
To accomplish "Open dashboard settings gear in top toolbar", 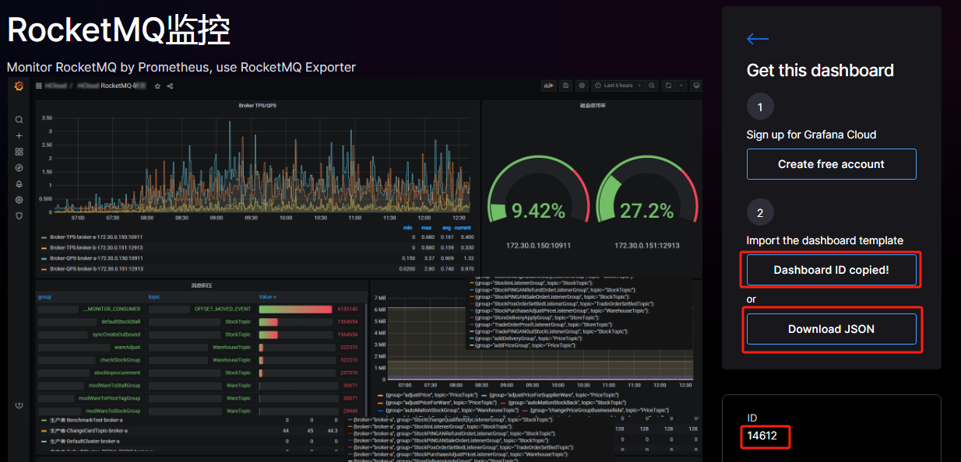I will point(581,86).
